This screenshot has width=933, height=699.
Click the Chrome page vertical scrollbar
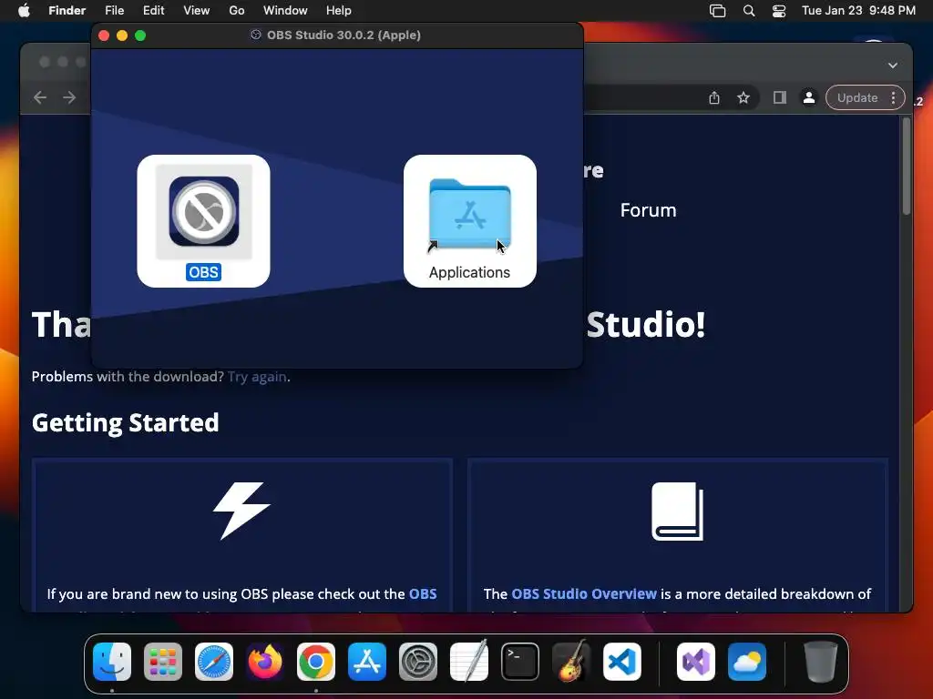pos(907,167)
